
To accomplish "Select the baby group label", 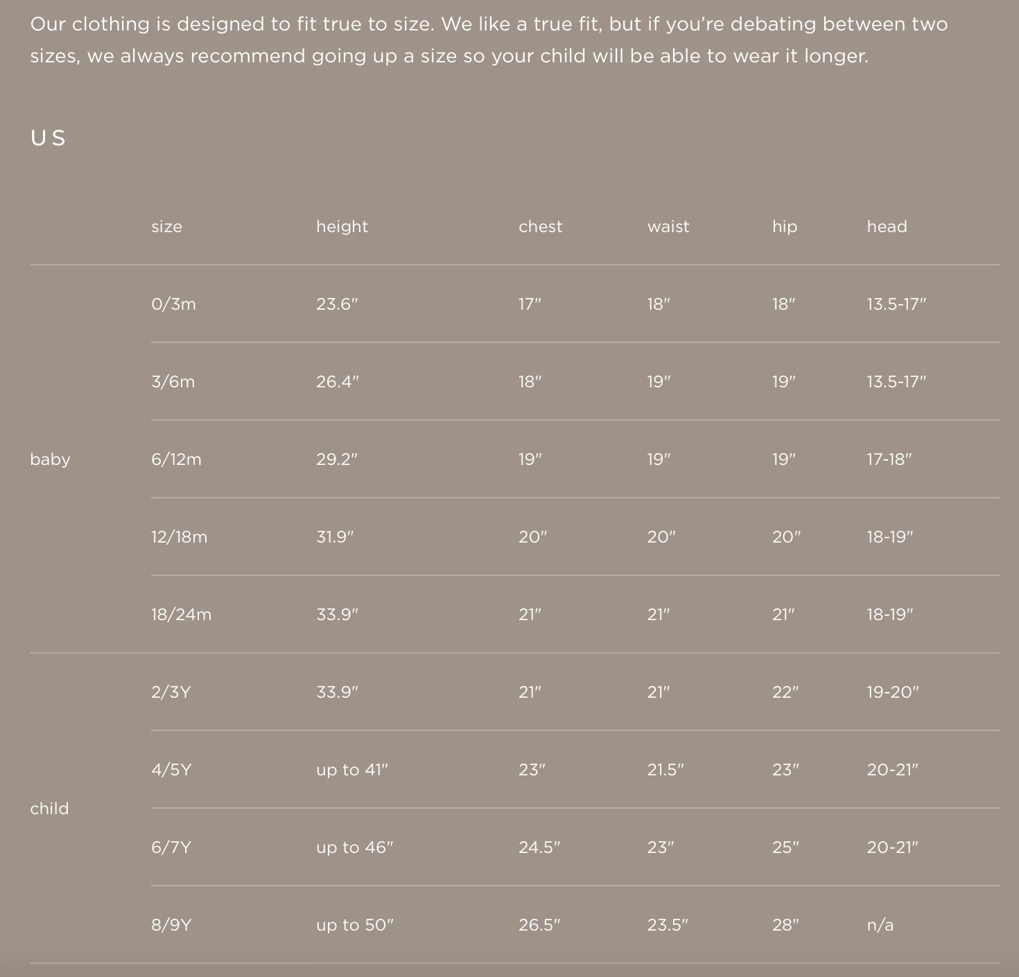I will (x=50, y=459).
